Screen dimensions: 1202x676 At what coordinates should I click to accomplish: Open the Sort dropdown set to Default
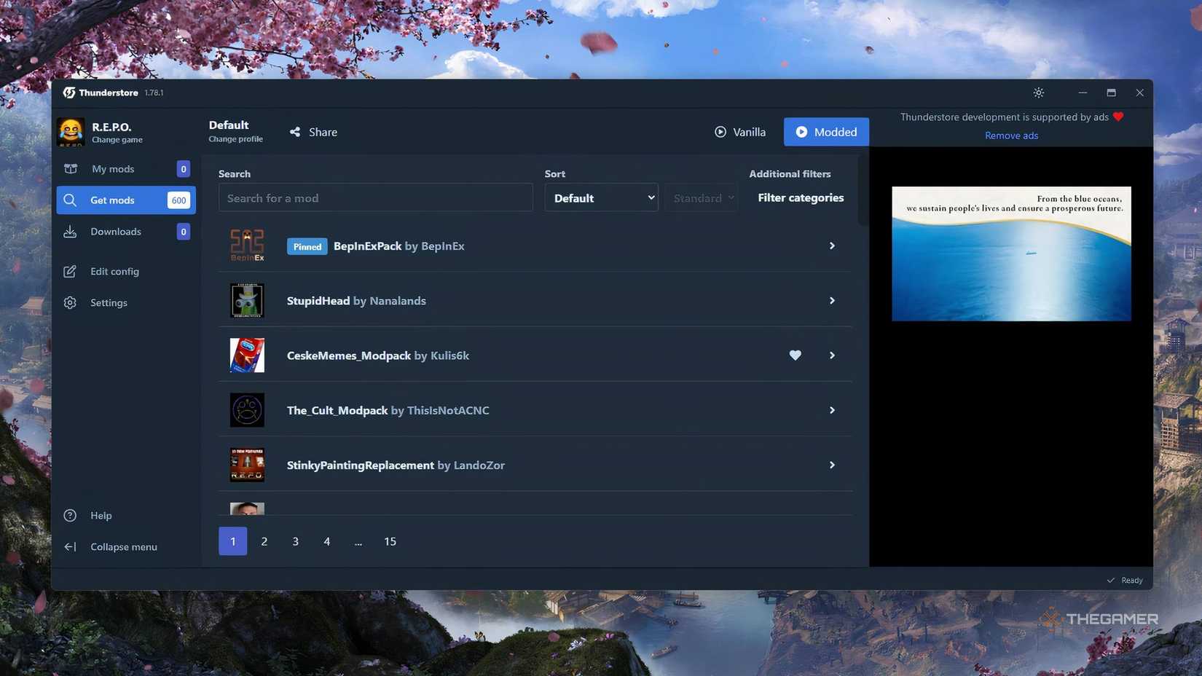click(601, 198)
